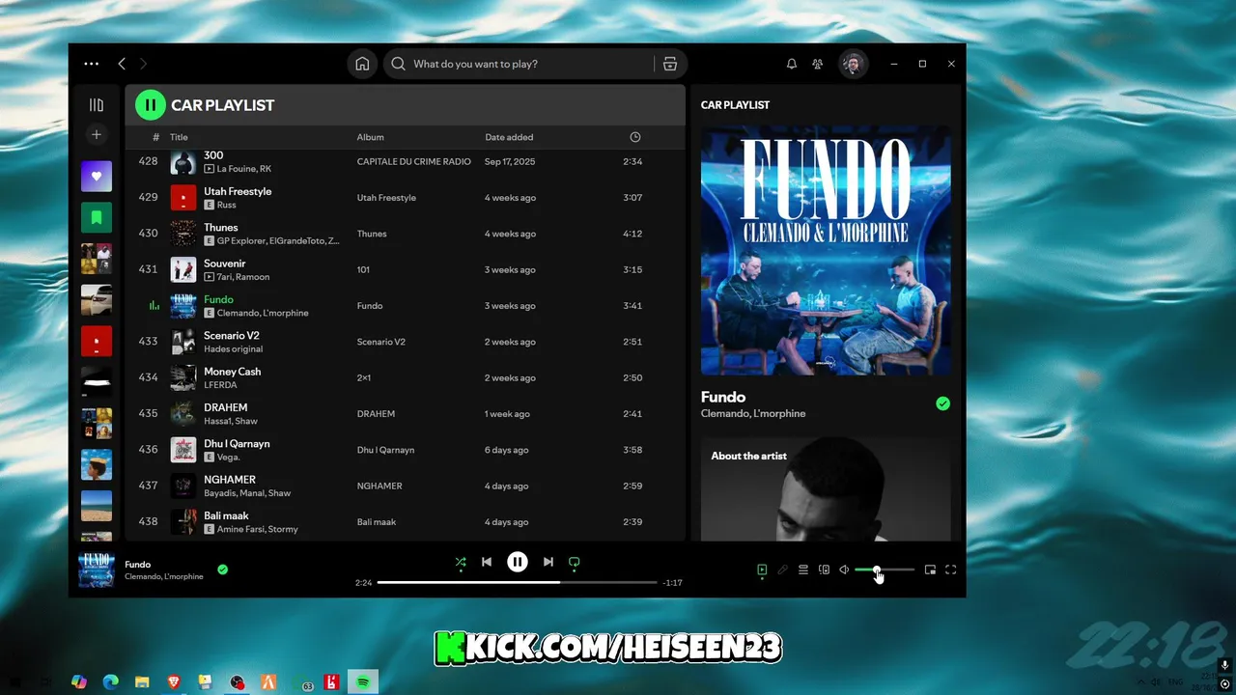
Task: Open the Home page
Action: [x=362, y=64]
